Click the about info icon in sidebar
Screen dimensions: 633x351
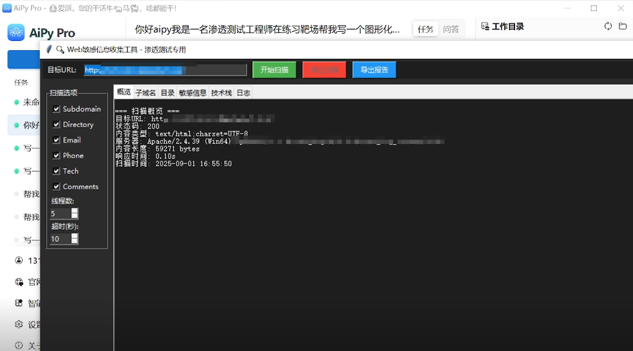coord(19,345)
